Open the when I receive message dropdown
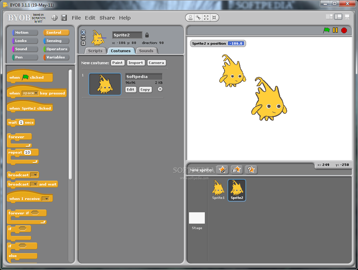The image size is (358, 270). point(46,199)
